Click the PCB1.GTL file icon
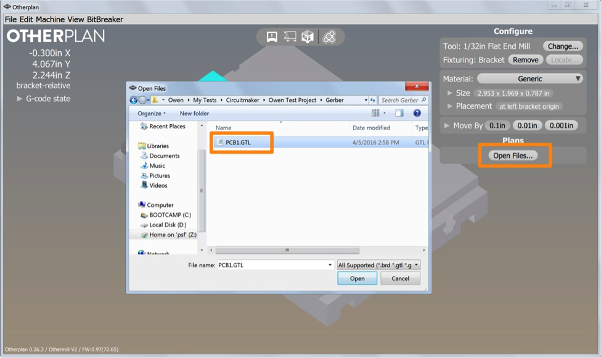The image size is (601, 358). (220, 143)
